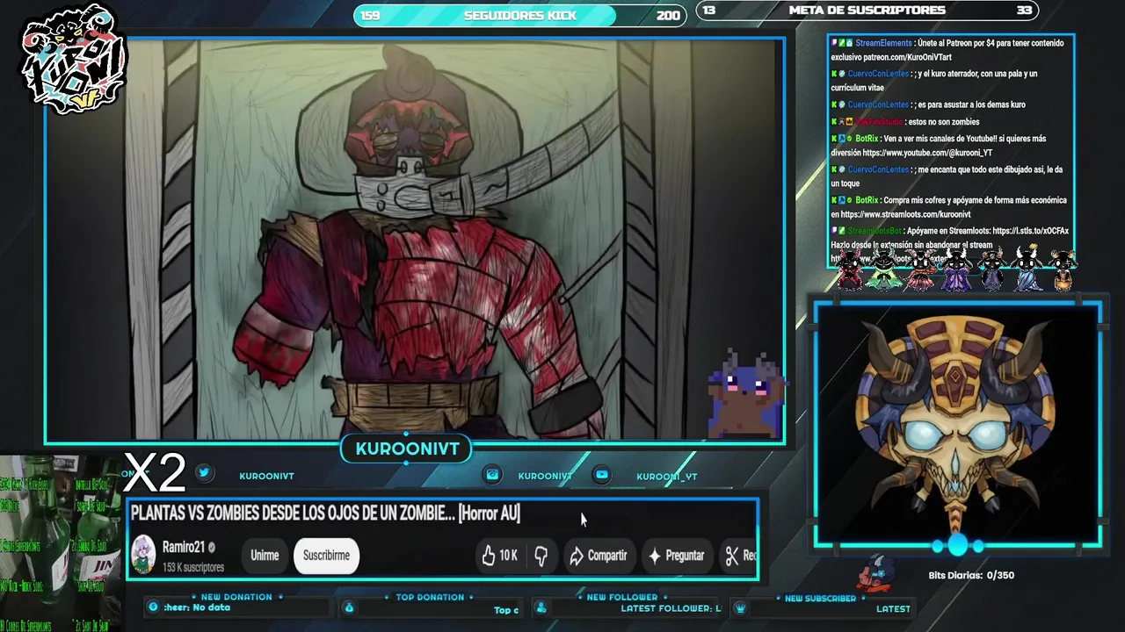
Task: Click the glowing dot beneath the skull avatar
Action: [957, 545]
